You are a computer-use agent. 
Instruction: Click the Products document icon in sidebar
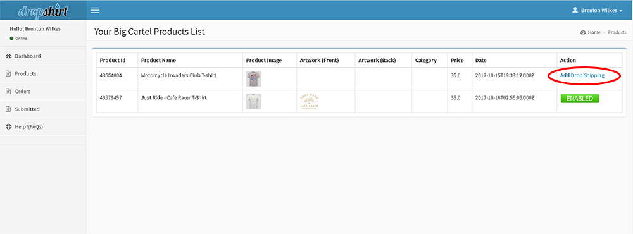pos(8,74)
